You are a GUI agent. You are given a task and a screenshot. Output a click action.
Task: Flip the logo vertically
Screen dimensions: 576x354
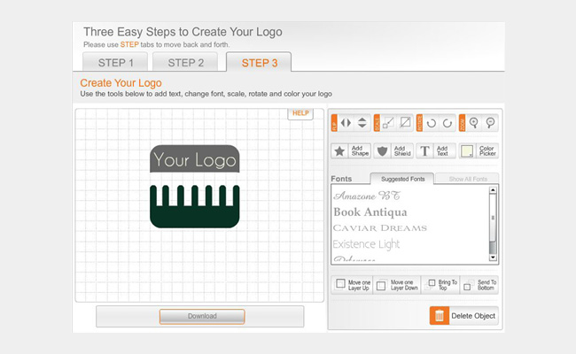pos(362,123)
